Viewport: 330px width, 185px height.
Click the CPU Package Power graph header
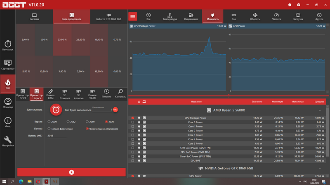click(x=178, y=26)
